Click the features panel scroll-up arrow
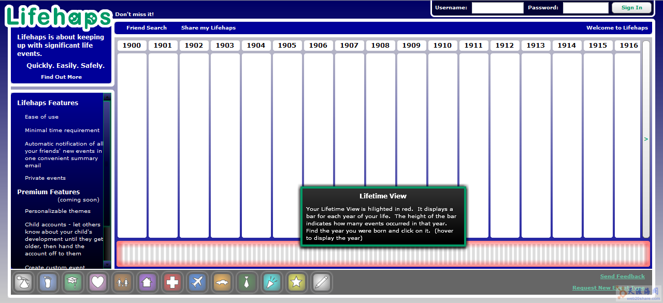 pos(107,97)
